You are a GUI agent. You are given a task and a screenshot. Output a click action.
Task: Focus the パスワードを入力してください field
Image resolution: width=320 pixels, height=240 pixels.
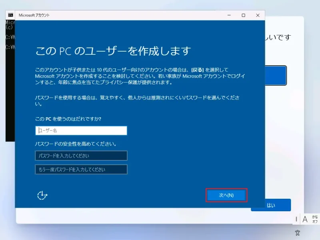[81, 156]
